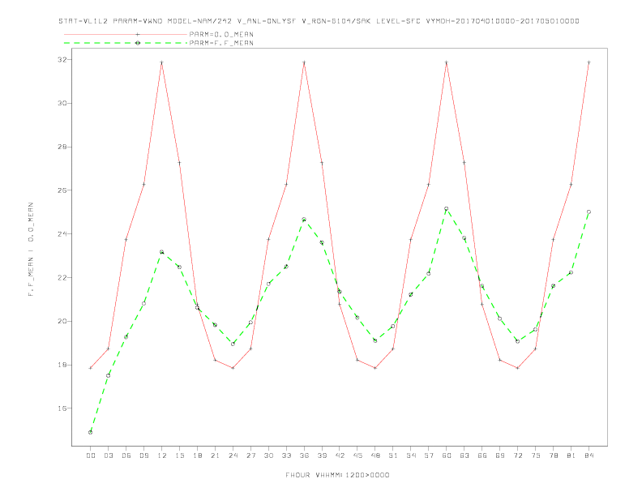Image resolution: width=642 pixels, height=496 pixels.
Task: Click y-axis tick label 18
Action: pyautogui.click(x=62, y=365)
